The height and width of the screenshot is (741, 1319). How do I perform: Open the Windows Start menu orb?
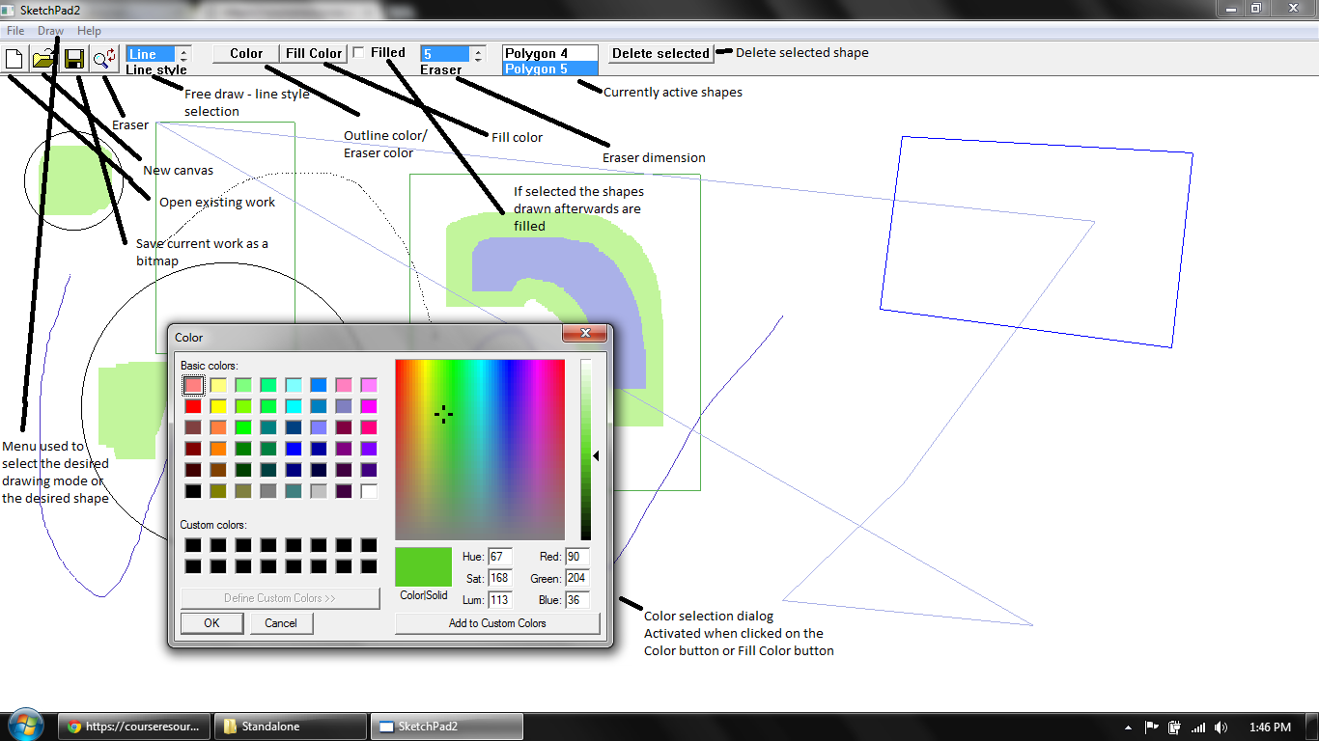click(24, 727)
